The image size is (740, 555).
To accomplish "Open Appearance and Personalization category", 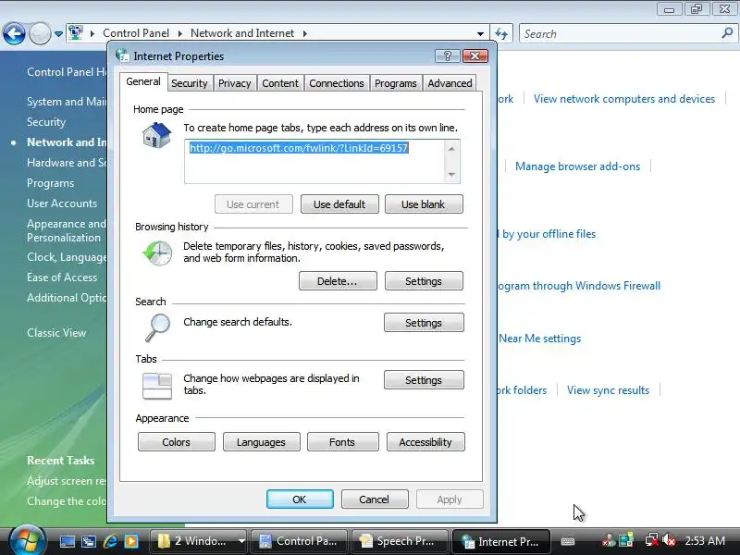I will 66,230.
